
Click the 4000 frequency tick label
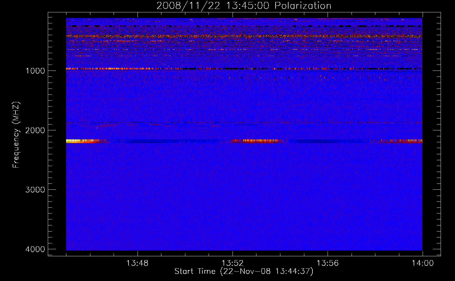(35, 249)
